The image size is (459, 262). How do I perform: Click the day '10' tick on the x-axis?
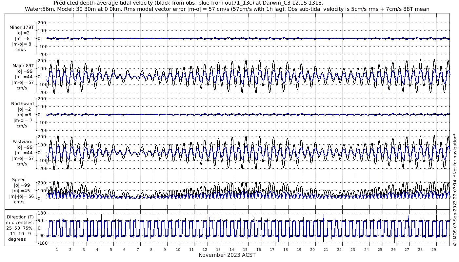coord(178,250)
